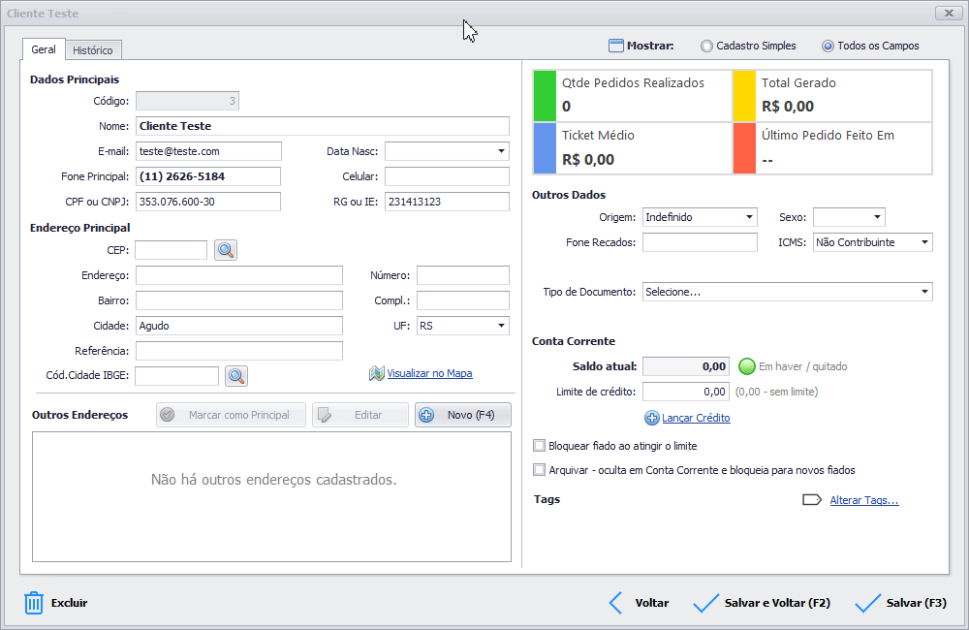The height and width of the screenshot is (630, 969).
Task: Click the IBGE city code search icon
Action: pos(236,376)
